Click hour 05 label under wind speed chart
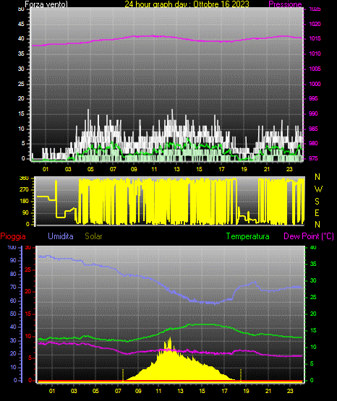 click(90, 169)
